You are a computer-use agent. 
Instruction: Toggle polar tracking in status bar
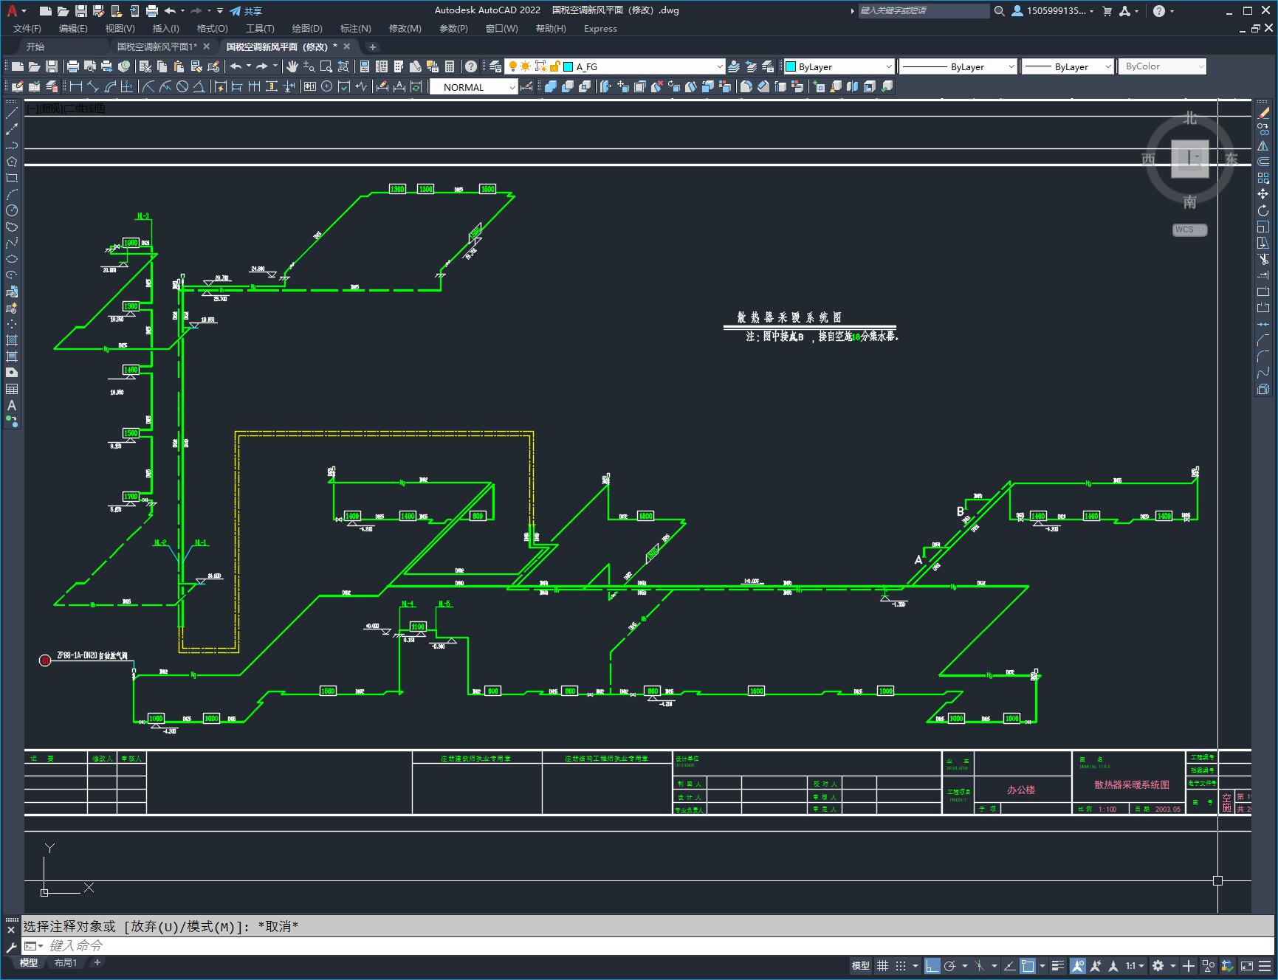949,965
